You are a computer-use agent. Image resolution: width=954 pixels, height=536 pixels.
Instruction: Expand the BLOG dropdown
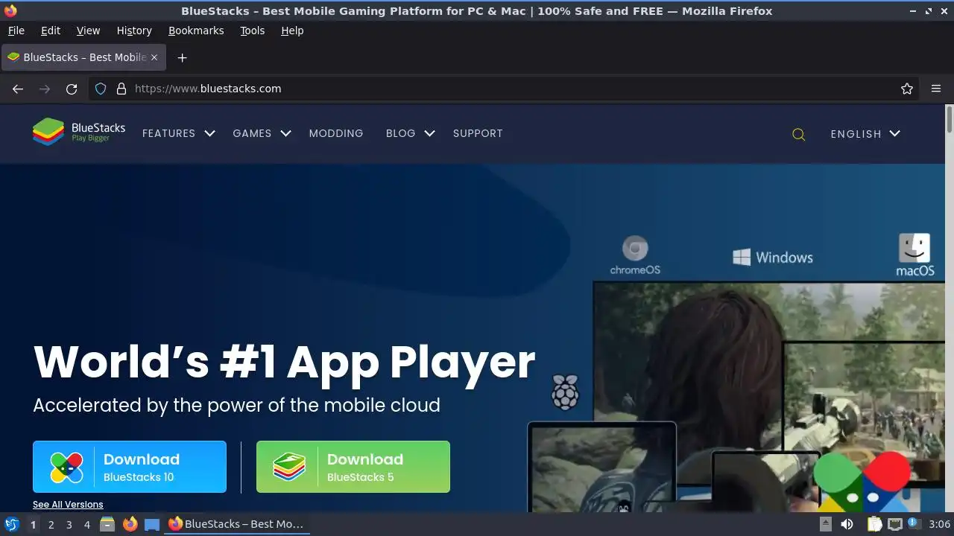pyautogui.click(x=410, y=133)
